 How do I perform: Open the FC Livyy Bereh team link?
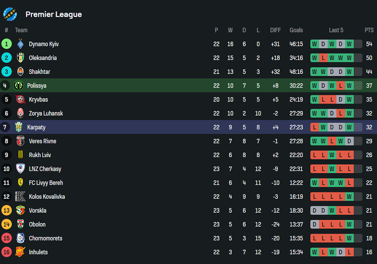pyautogui.click(x=45, y=183)
